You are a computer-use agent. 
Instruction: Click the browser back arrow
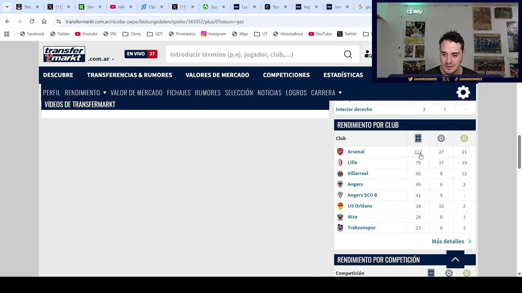tap(7, 21)
